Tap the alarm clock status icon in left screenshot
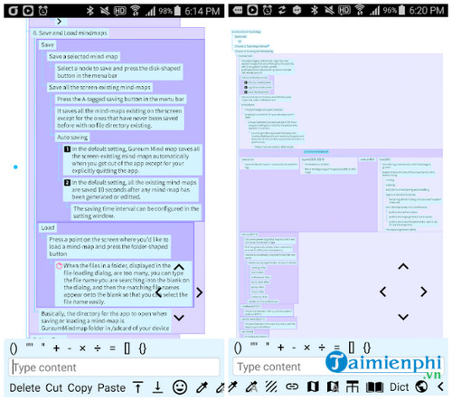This screenshot has width=452, height=401. coord(43,11)
